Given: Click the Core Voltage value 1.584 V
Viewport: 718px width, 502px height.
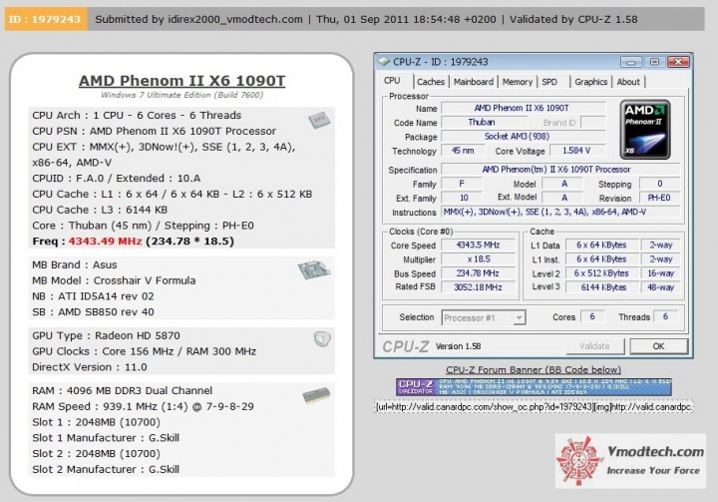Looking at the screenshot, I should 576,151.
